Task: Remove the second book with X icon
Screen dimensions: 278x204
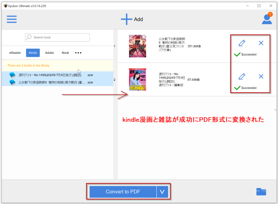Action: click(261, 76)
